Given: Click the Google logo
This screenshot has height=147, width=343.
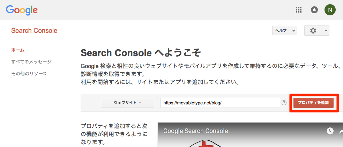Looking at the screenshot, I should click(22, 10).
